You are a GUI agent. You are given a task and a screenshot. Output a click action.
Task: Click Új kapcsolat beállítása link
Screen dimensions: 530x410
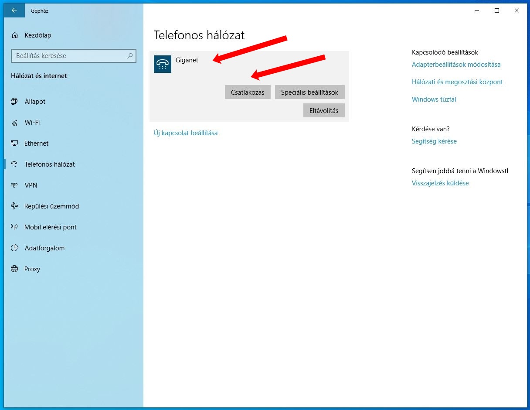pos(186,133)
